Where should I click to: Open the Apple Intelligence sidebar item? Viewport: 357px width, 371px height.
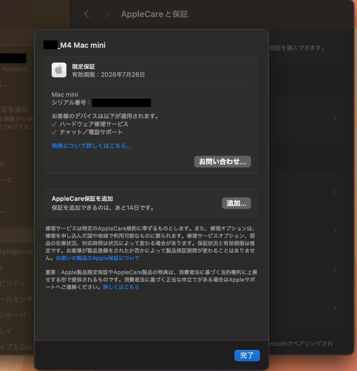tap(16, 251)
